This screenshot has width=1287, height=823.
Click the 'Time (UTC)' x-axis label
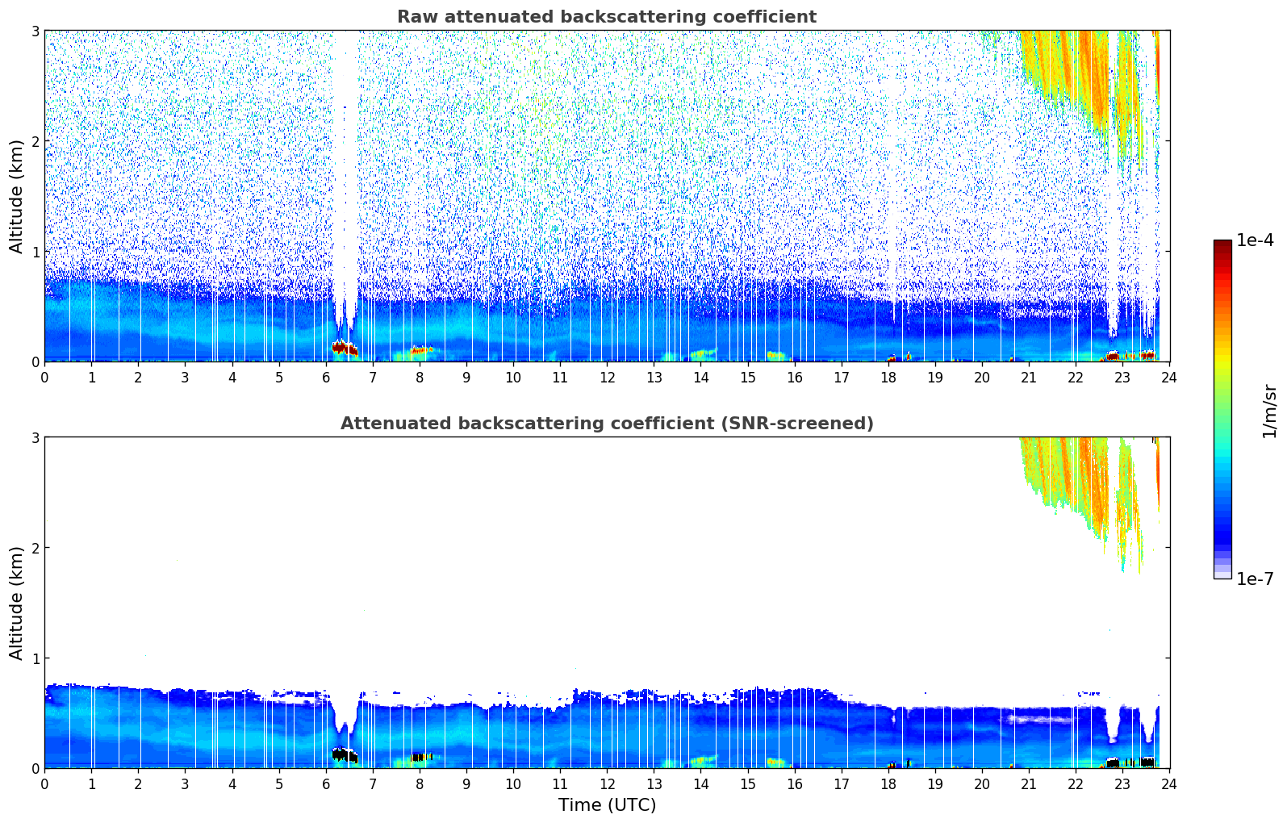click(607, 805)
